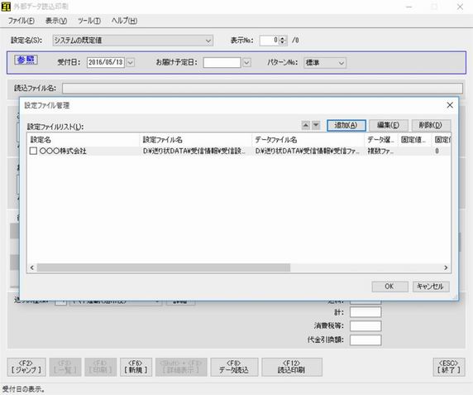Expand the 設定名 combo box

(208, 41)
